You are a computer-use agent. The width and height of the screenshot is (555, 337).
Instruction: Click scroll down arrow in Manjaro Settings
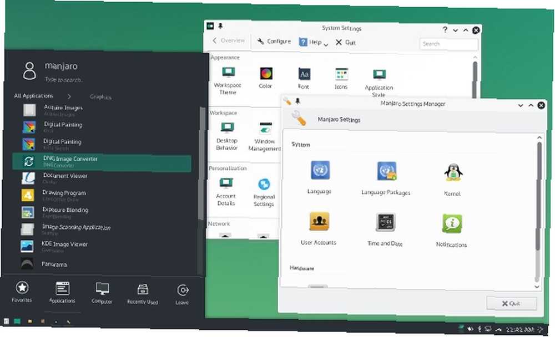tap(537, 287)
